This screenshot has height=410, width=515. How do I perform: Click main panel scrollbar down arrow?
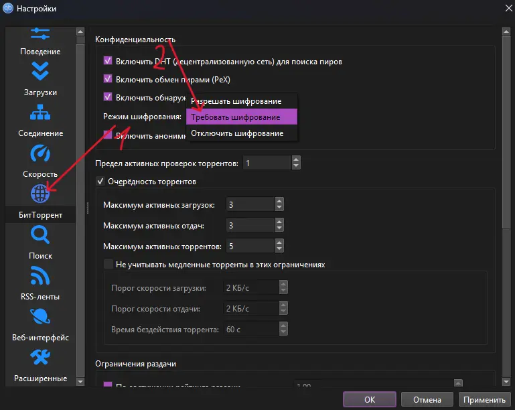[x=506, y=382]
